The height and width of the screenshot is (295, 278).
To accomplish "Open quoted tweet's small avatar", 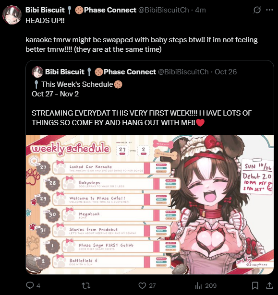I will [37, 72].
